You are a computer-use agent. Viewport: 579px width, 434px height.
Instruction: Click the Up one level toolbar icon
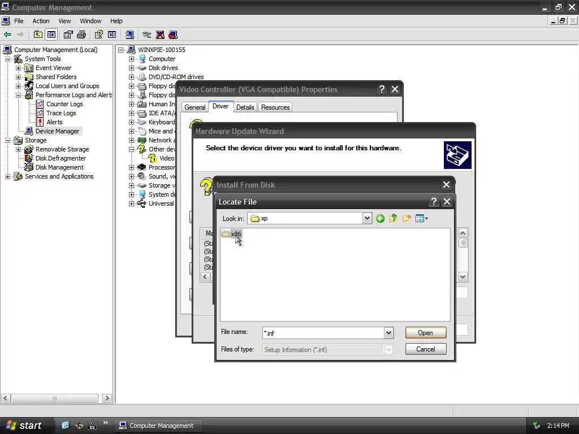(38, 34)
